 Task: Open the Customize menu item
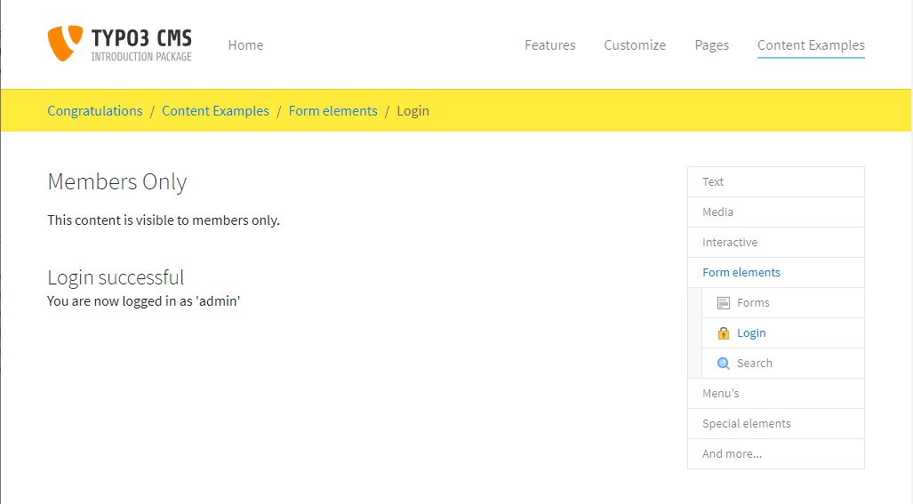point(635,45)
